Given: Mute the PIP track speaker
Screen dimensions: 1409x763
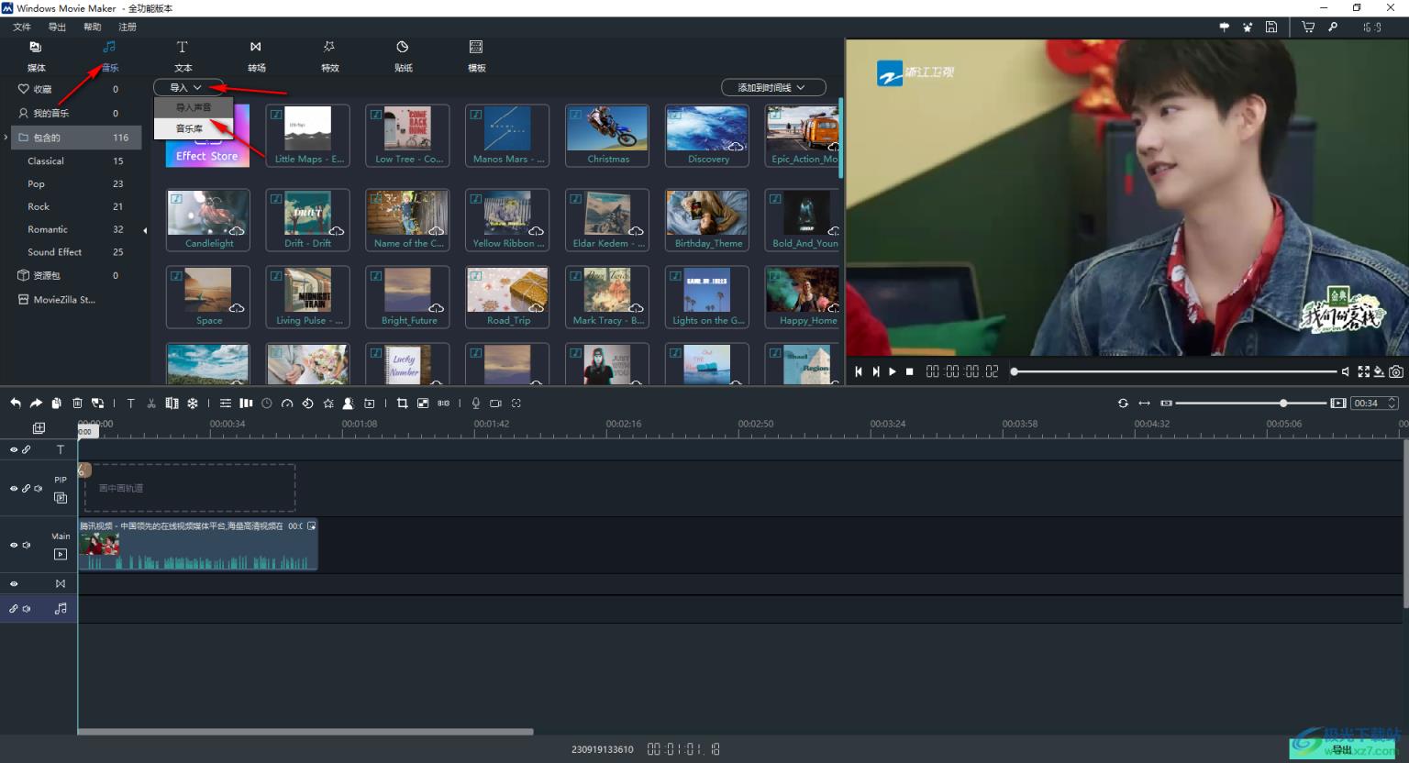Looking at the screenshot, I should click(x=39, y=489).
